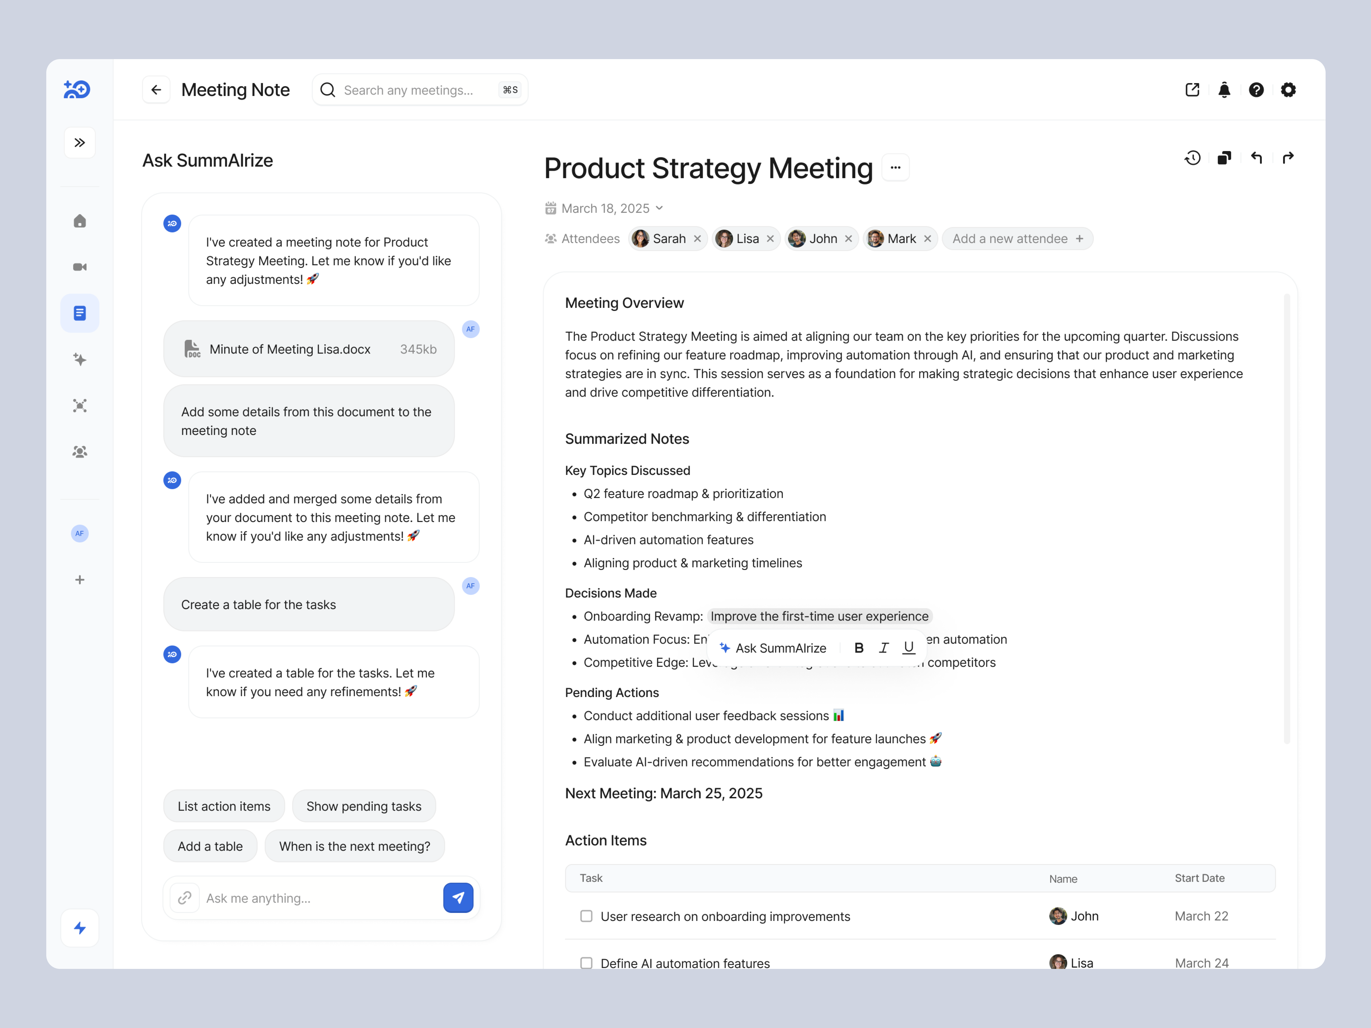
Task: Open the March 18, 2025 date dropdown
Action: tap(605, 208)
